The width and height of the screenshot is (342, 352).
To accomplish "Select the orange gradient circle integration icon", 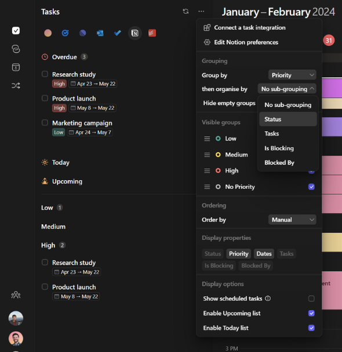I will pos(48,33).
